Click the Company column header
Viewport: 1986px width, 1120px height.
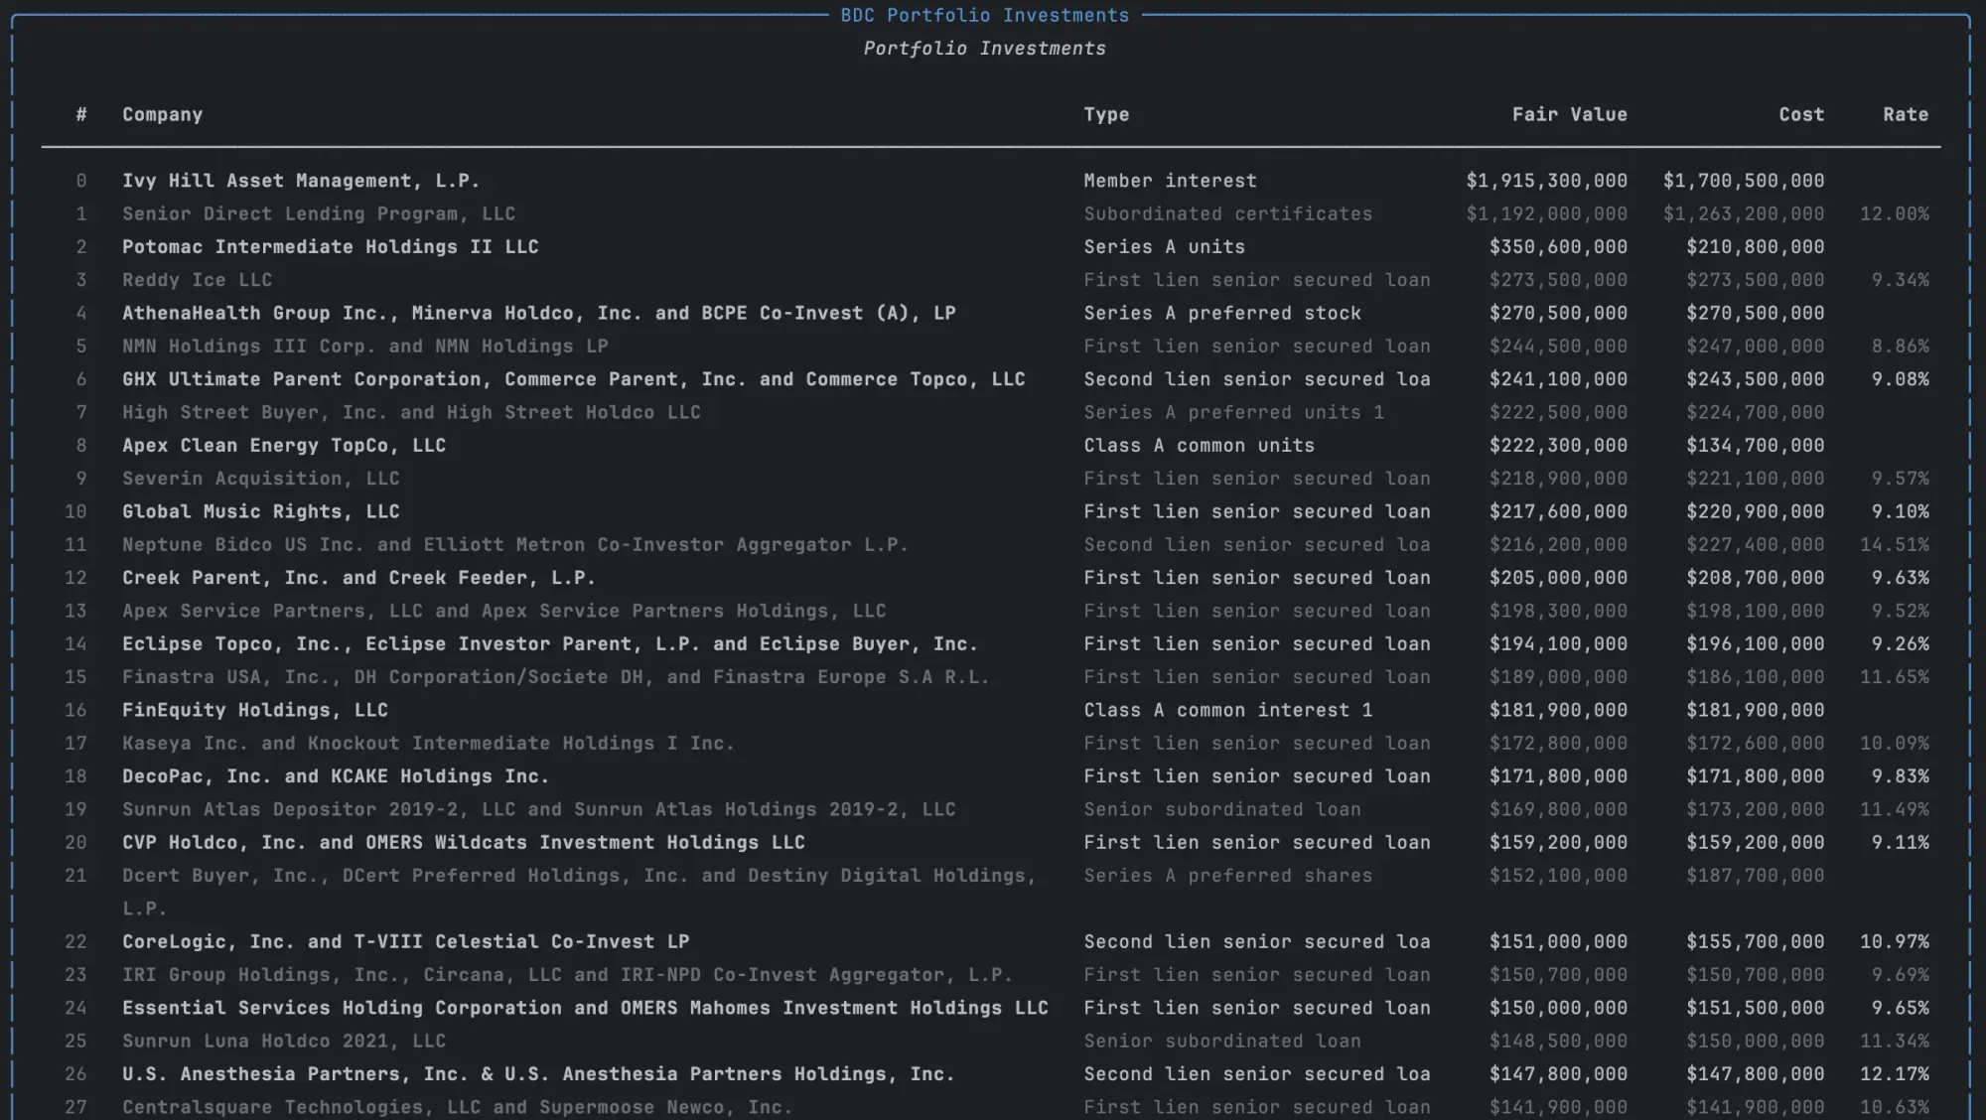click(x=162, y=114)
